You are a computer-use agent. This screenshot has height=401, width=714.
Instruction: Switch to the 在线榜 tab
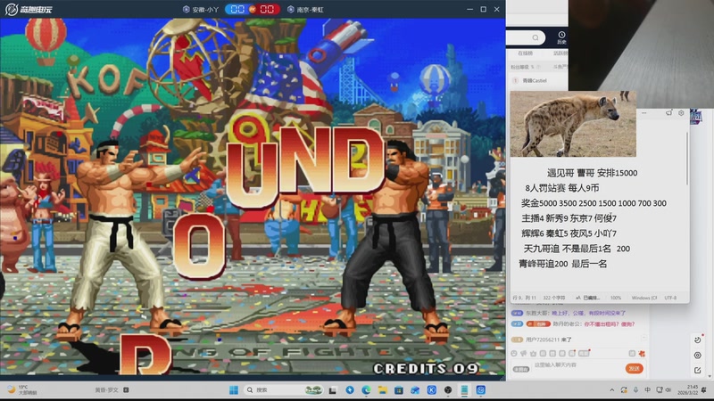[x=525, y=53]
